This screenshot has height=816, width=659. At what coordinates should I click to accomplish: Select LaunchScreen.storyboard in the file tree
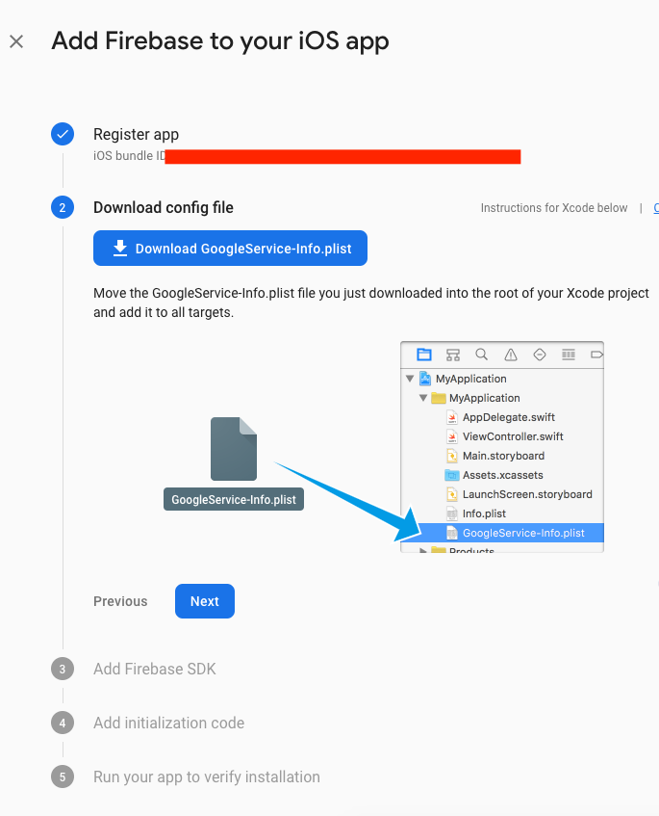pyautogui.click(x=502, y=494)
